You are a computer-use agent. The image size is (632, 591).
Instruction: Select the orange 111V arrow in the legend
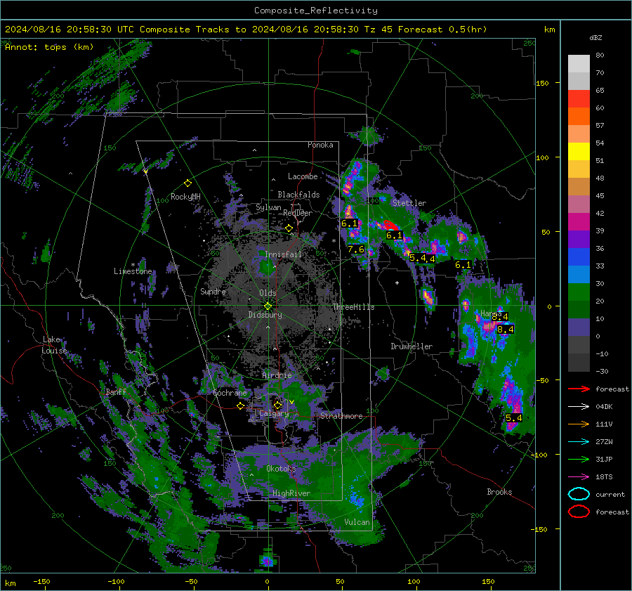coord(579,424)
